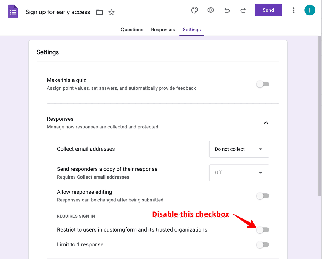
Task: Disable the Restrict to trusted organizations toggle
Action: coord(263,230)
